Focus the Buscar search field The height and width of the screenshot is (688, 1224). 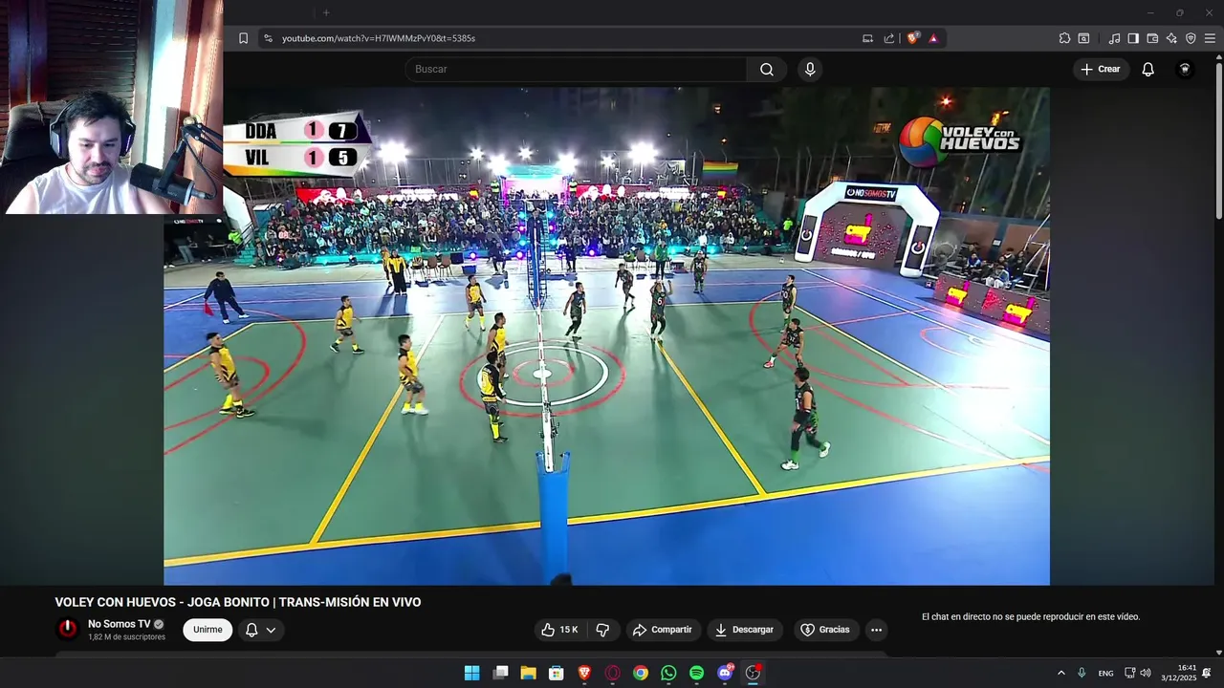click(x=576, y=69)
